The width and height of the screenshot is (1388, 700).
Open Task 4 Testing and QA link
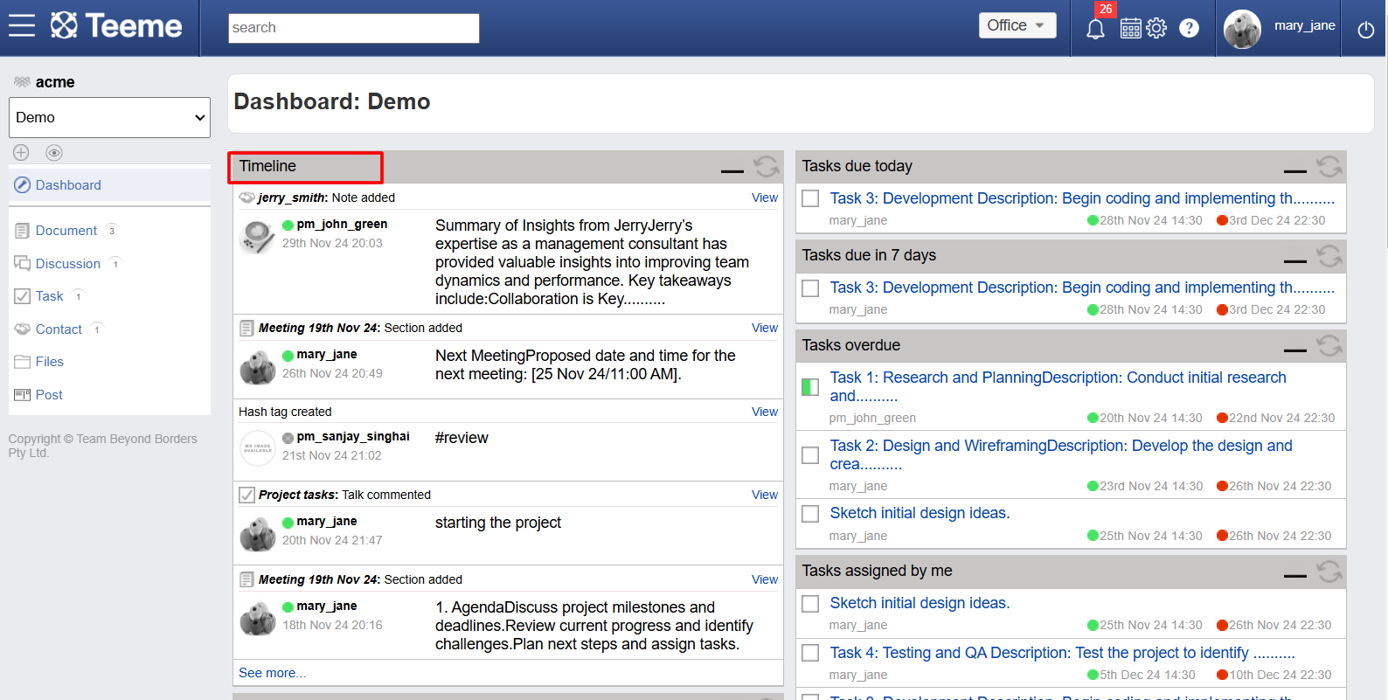1062,653
